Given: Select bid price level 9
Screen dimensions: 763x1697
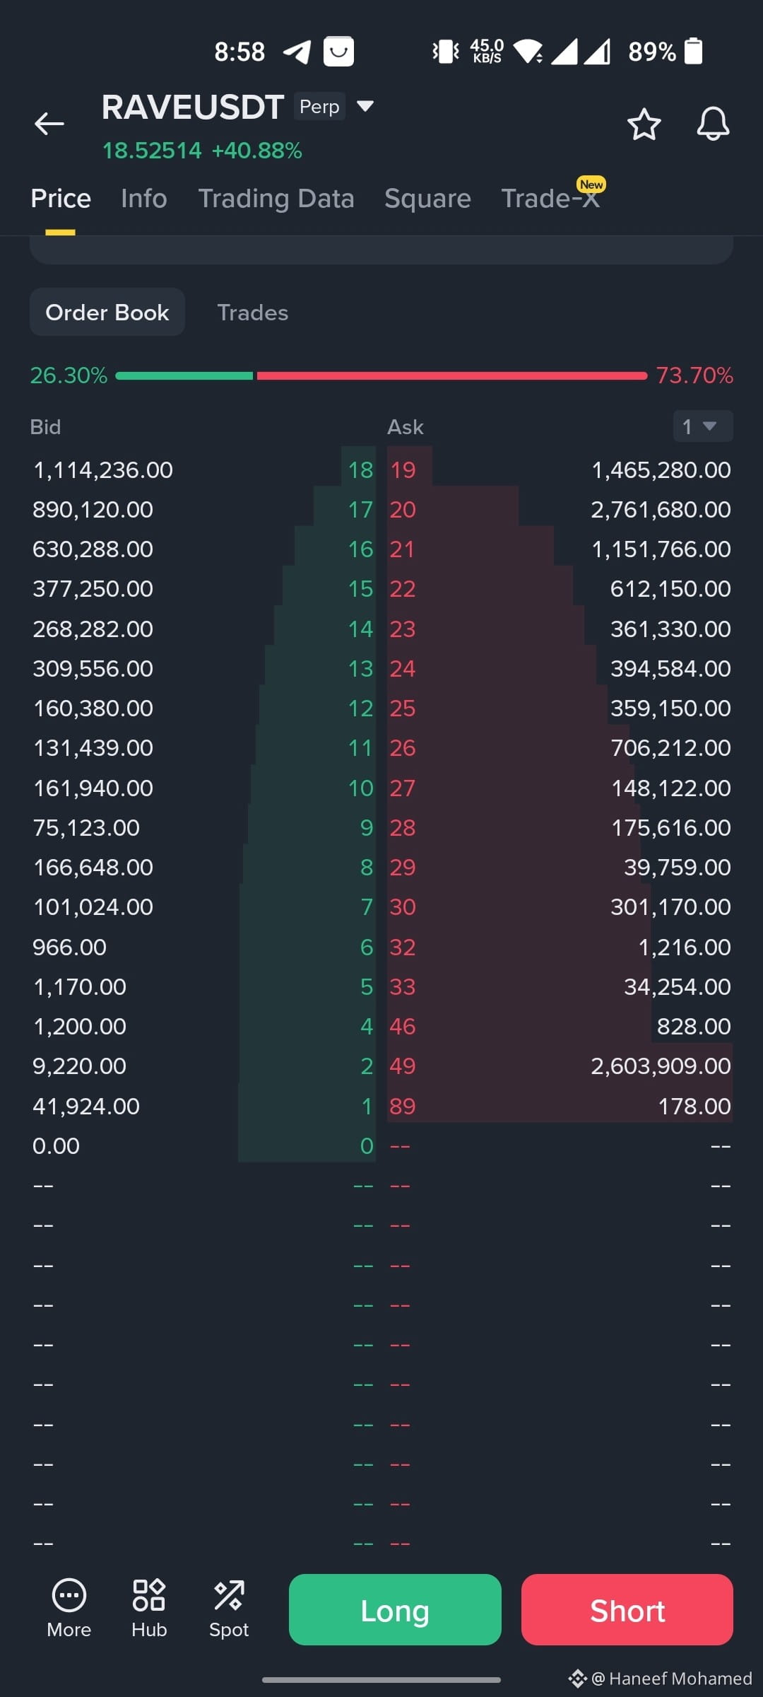Looking at the screenshot, I should (x=367, y=828).
